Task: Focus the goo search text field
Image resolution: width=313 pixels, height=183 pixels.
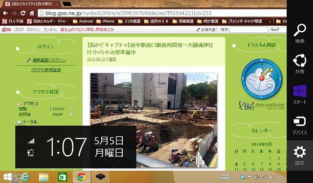Action: click(x=248, y=30)
